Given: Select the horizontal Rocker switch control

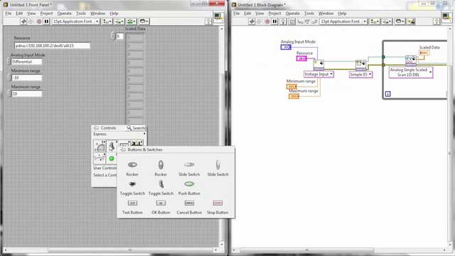Looking at the screenshot, I should (132, 169).
